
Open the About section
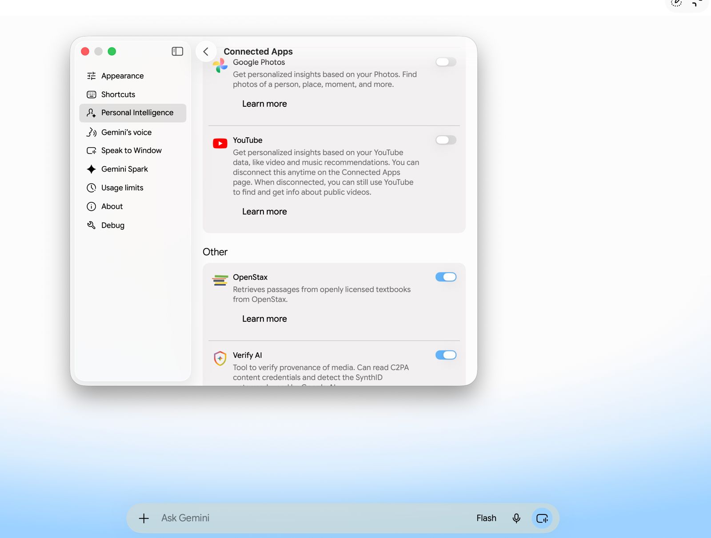click(133, 207)
